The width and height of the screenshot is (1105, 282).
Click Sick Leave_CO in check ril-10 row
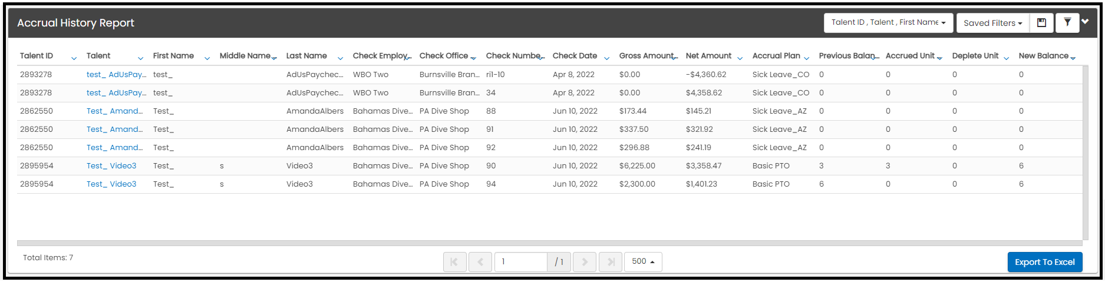tap(781, 75)
